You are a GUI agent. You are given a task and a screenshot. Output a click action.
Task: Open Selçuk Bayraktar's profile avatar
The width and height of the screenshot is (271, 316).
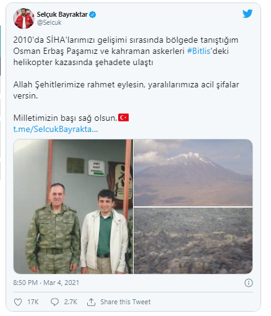click(x=24, y=19)
